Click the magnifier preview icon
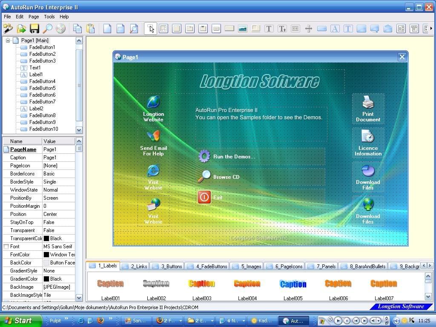The height and width of the screenshot is (327, 436). [48, 29]
